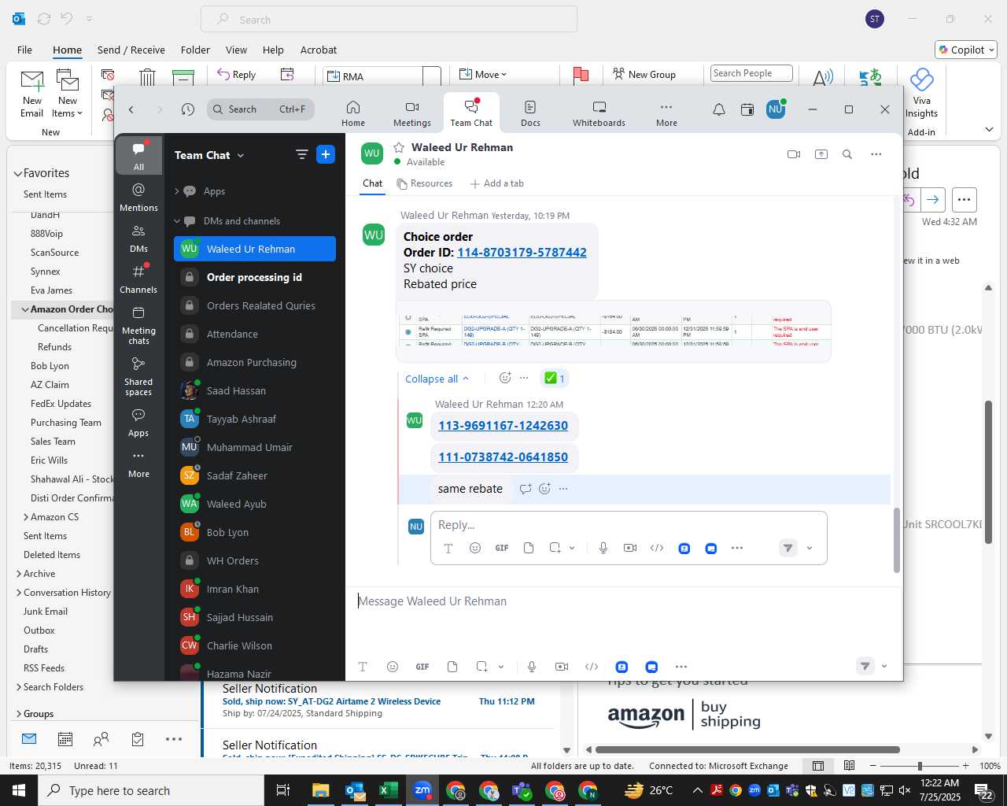Toggle text formatting in main message box
The width and height of the screenshot is (1007, 806).
coord(363,667)
